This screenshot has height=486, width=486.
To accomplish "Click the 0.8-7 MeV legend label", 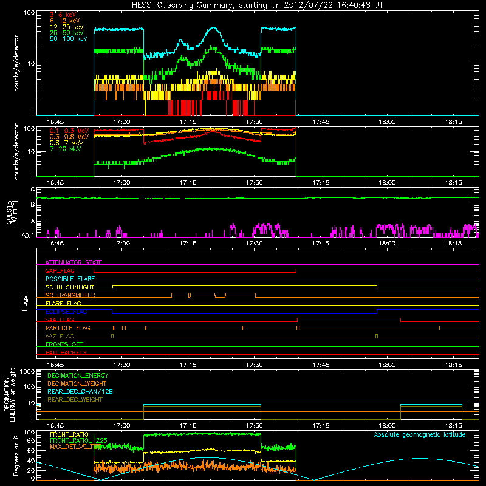I will click(x=66, y=143).
